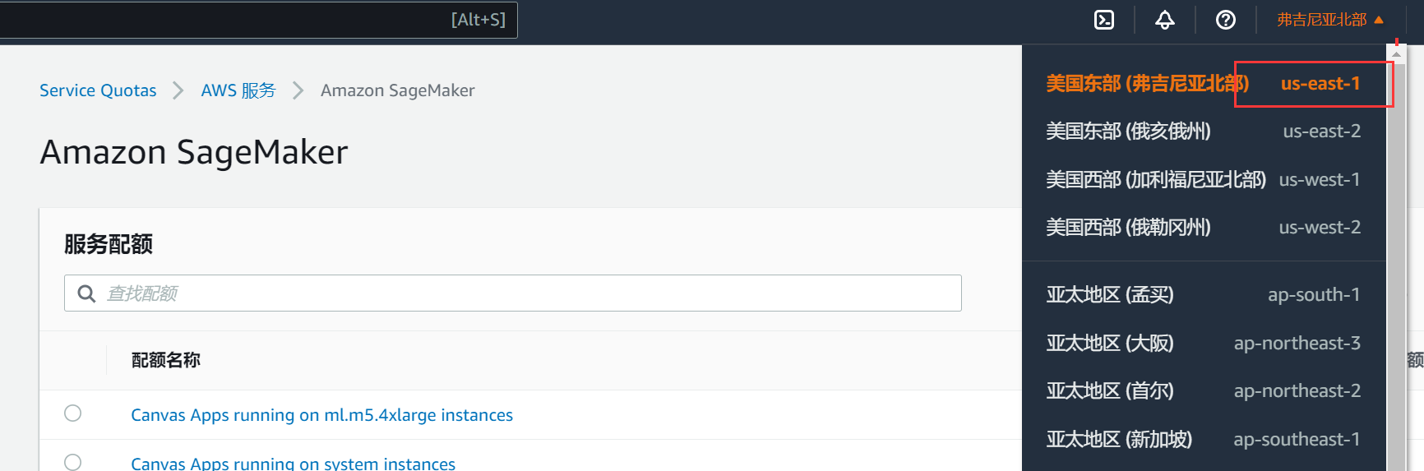Choose region us-east-2 (俄亥俄州)
The height and width of the screenshot is (471, 1424).
point(1203,132)
